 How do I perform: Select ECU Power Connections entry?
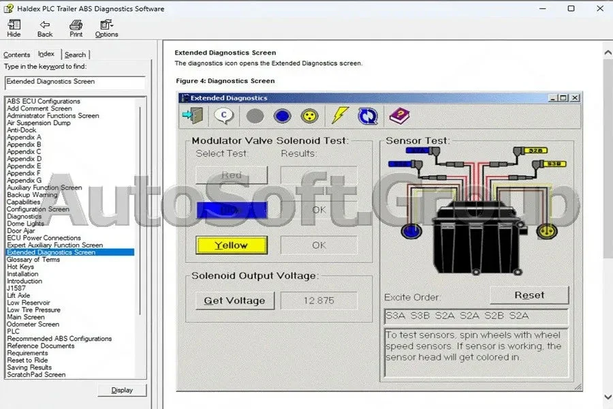click(x=44, y=238)
